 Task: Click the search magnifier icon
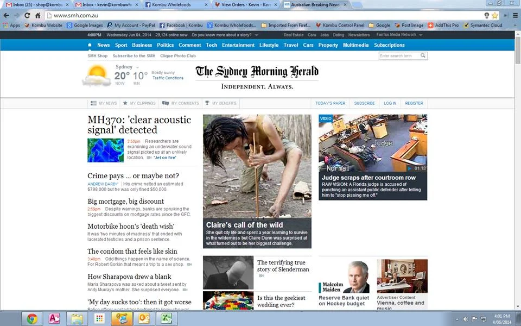(x=423, y=55)
